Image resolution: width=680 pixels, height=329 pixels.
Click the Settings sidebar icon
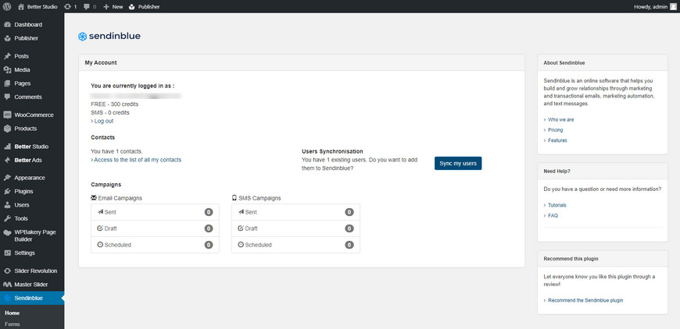coord(7,253)
